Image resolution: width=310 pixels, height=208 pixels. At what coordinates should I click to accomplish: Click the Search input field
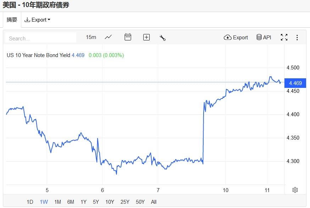click(41, 38)
